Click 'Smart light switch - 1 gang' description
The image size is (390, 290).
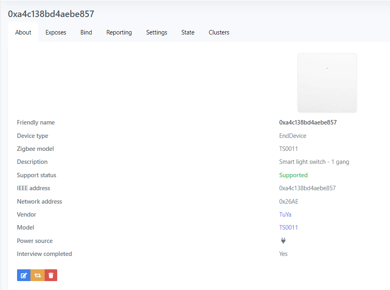[314, 162]
